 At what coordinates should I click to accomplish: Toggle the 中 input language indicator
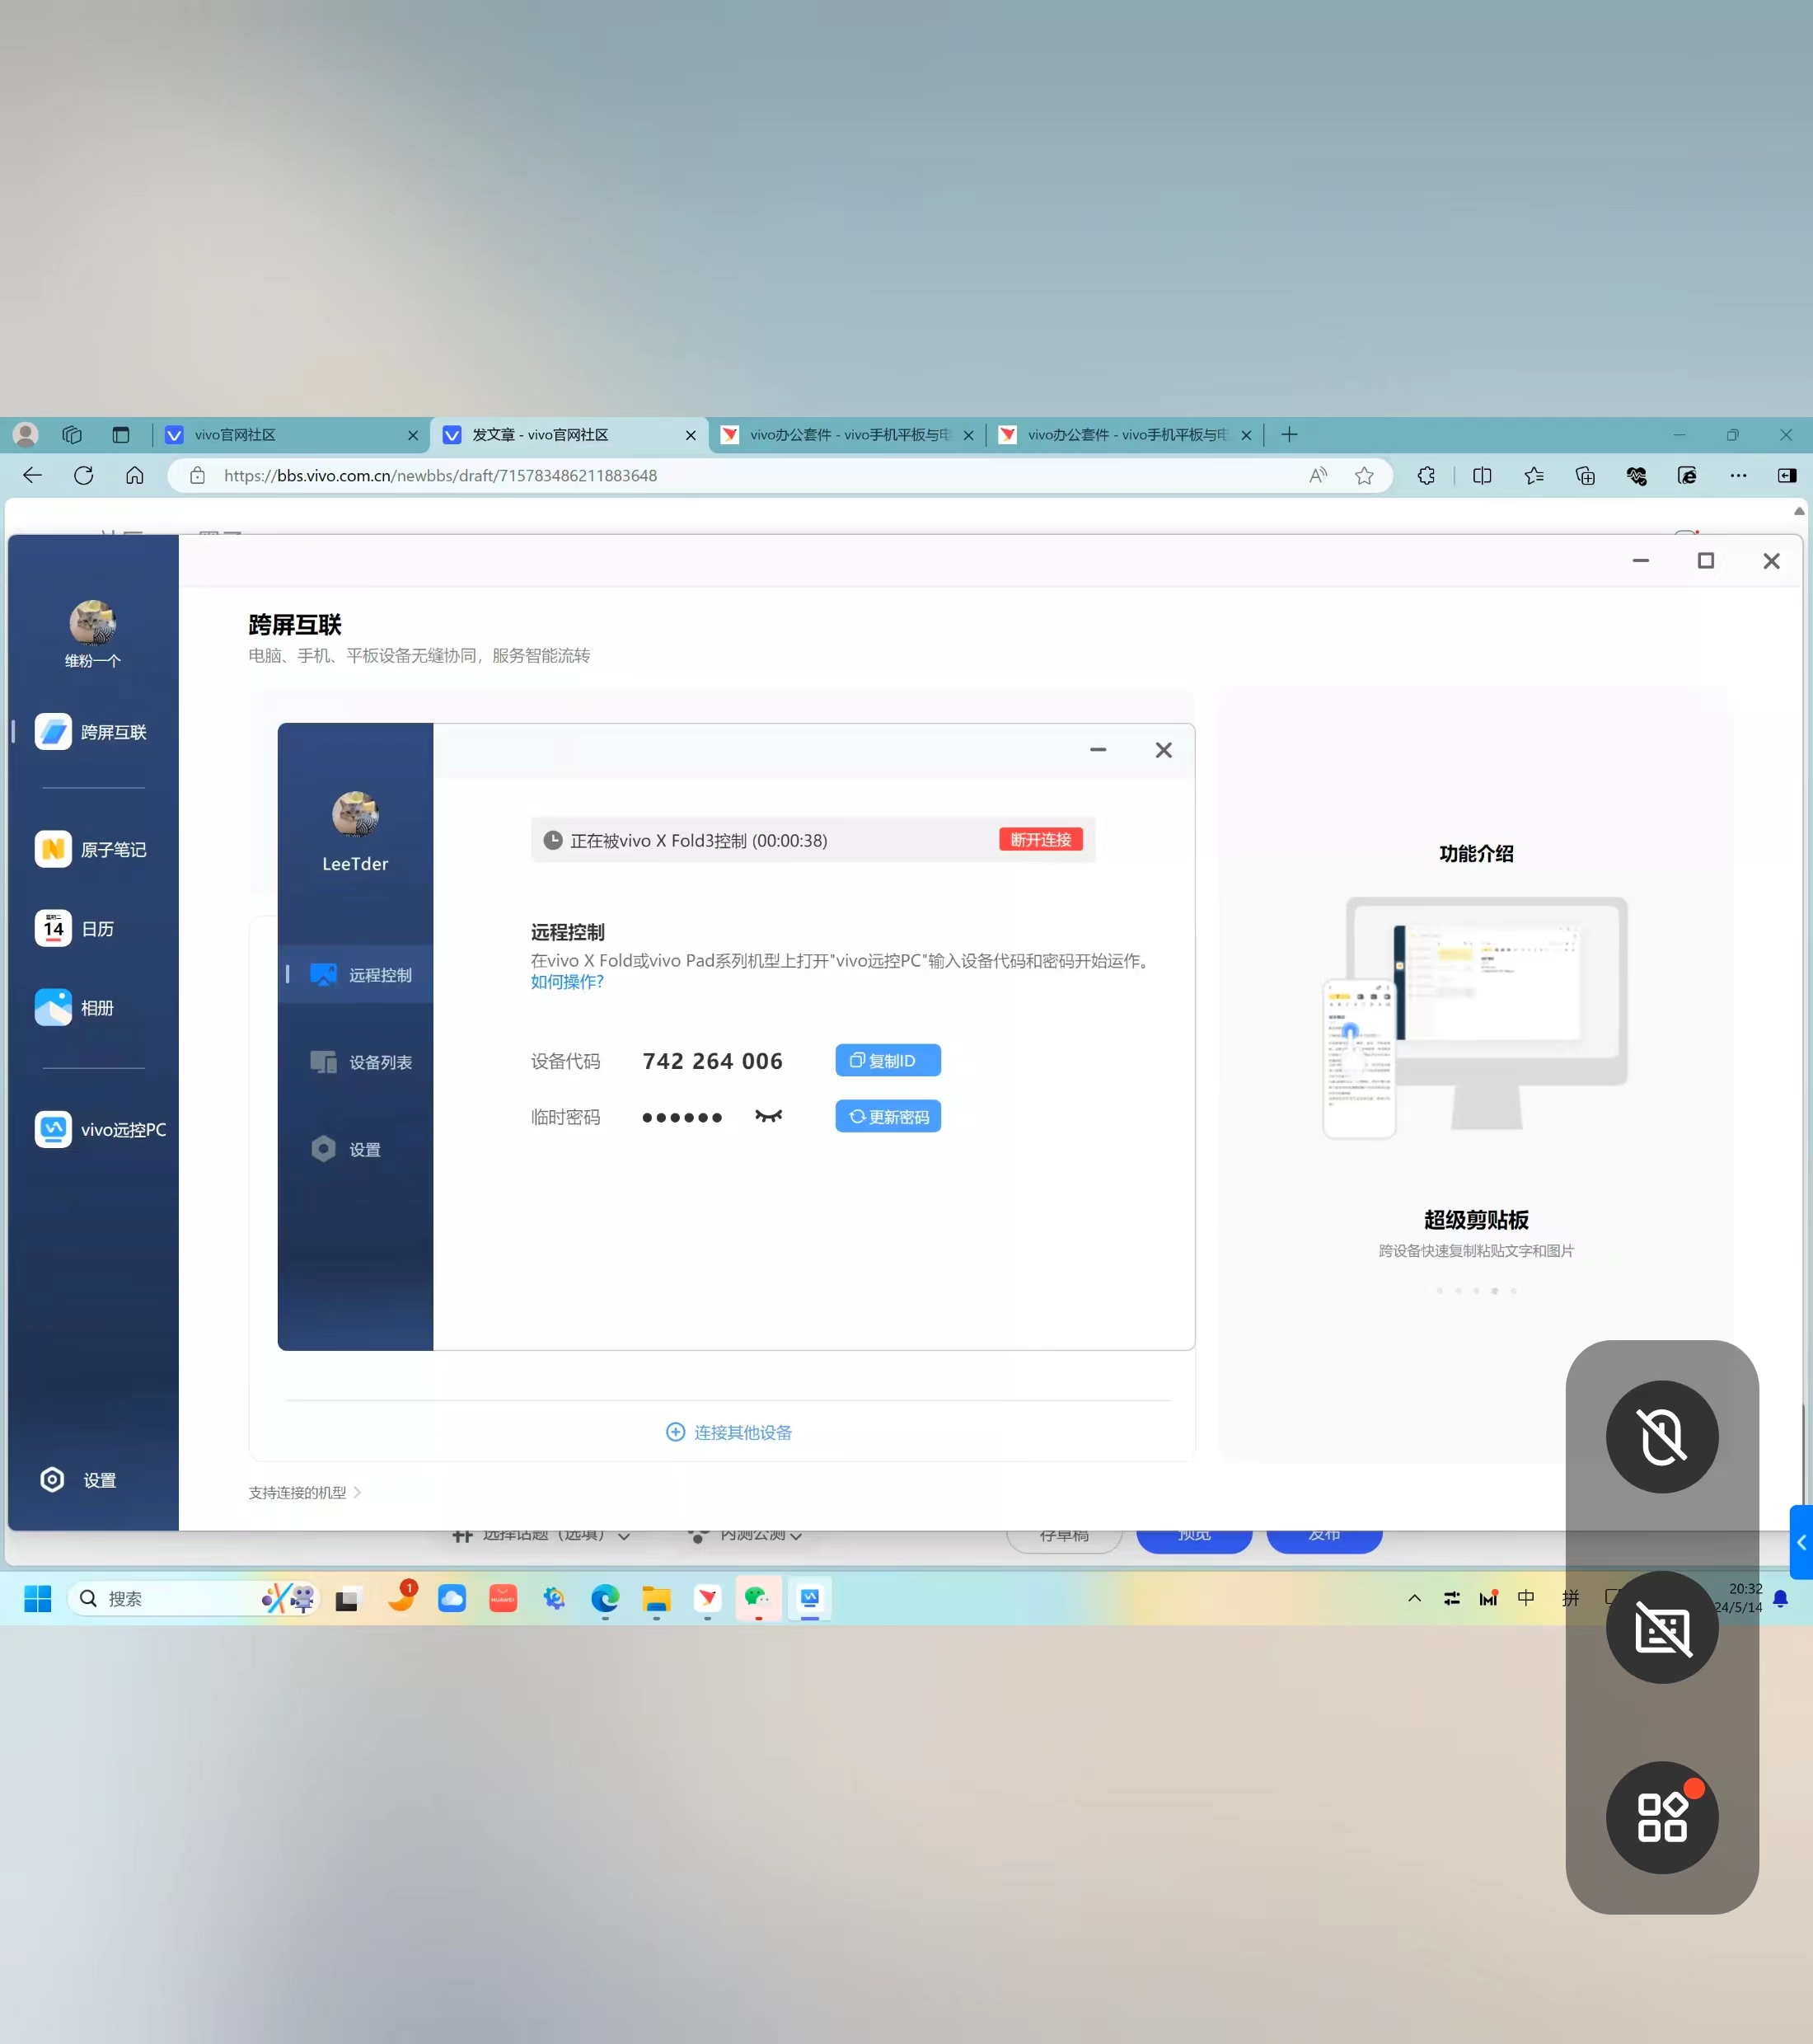(x=1526, y=1598)
